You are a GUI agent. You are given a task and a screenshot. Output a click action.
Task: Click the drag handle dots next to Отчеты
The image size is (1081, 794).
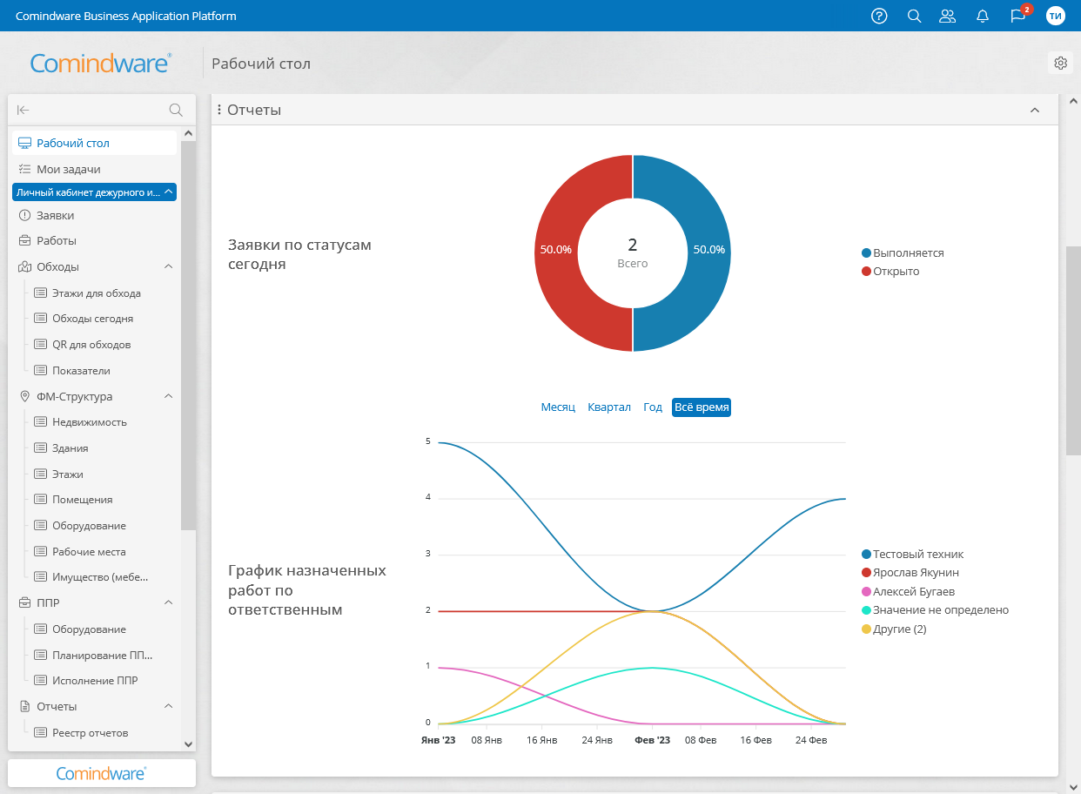tap(218, 110)
